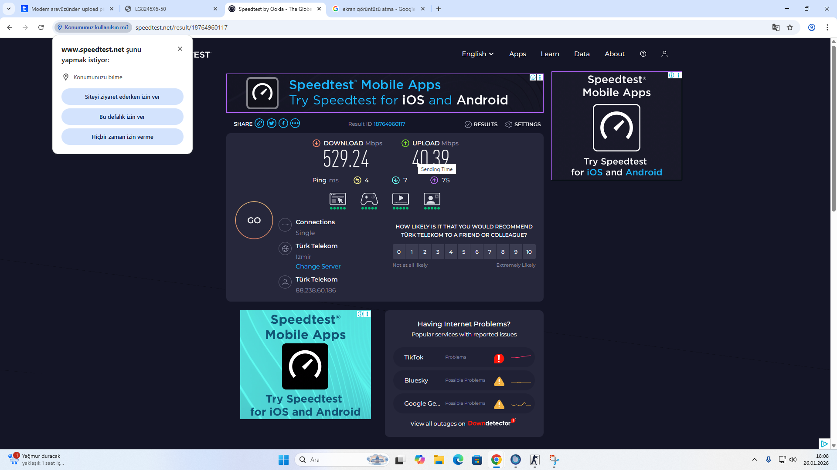Rate recommendation score 2
This screenshot has width=837, height=470.
pyautogui.click(x=425, y=252)
